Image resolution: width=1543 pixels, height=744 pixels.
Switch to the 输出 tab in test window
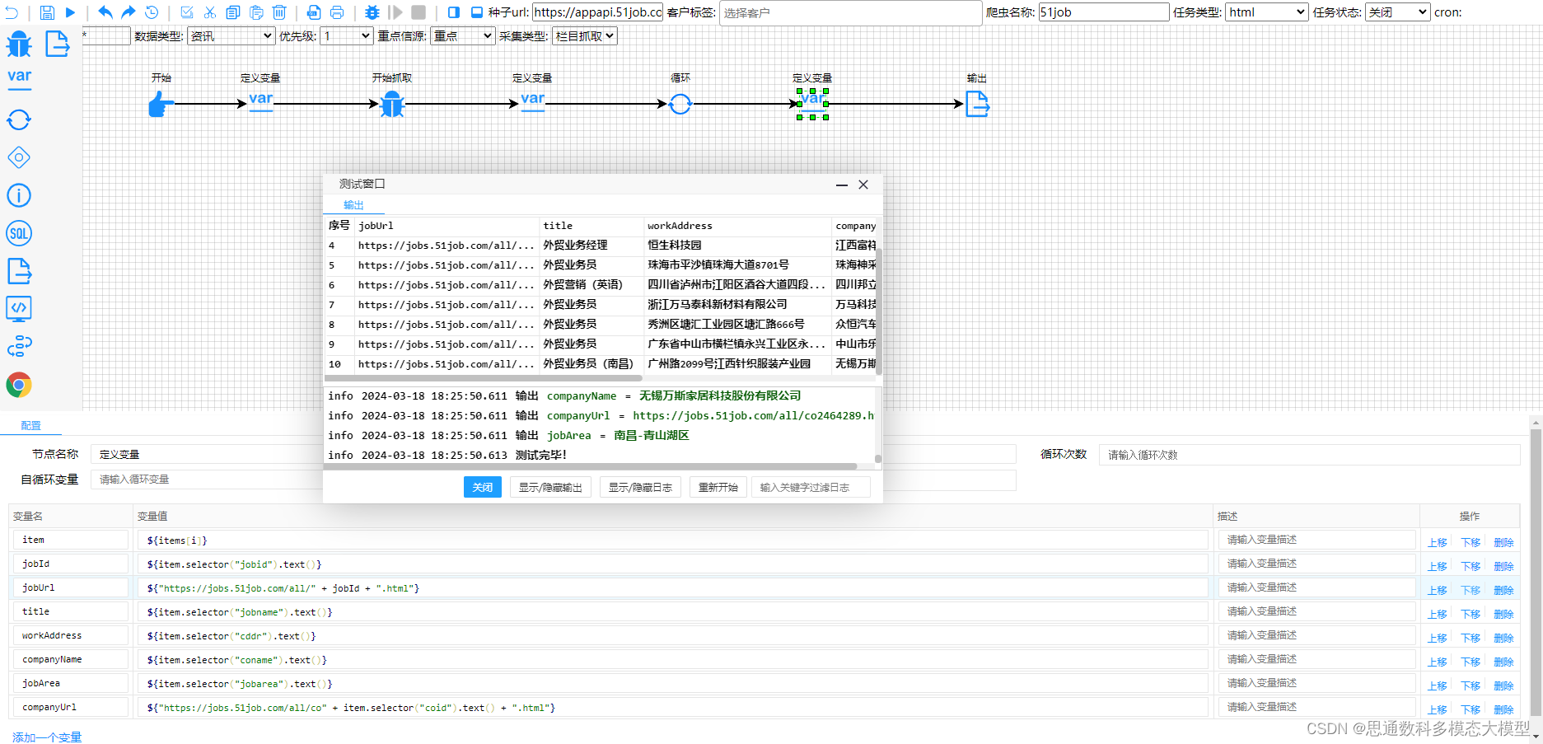353,204
